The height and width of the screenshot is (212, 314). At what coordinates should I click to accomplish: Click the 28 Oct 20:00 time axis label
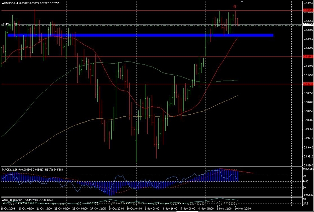(116, 209)
